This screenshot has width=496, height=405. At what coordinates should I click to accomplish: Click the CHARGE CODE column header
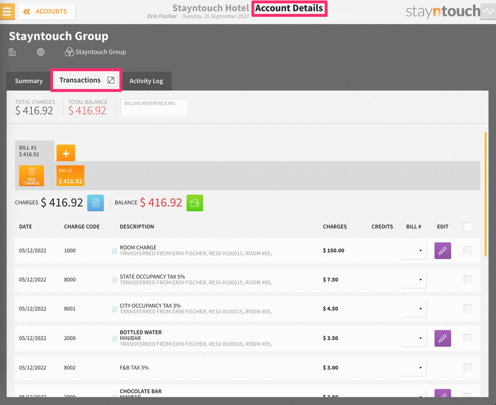81,226
